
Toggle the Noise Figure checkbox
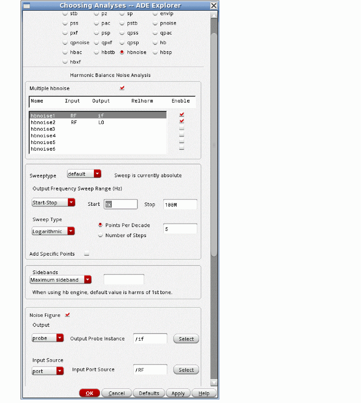click(x=67, y=315)
